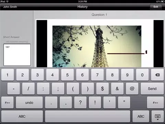Switch to letters with right ABC key

tap(141, 116)
